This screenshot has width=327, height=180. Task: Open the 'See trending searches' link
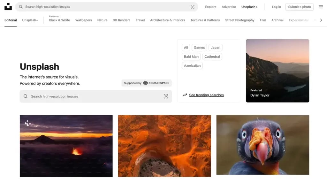tap(206, 95)
